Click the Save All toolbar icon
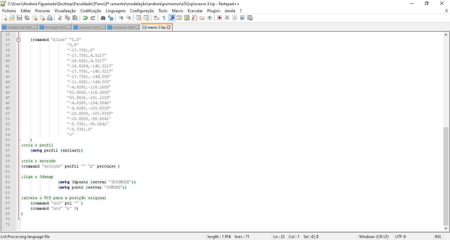 click(x=27, y=18)
